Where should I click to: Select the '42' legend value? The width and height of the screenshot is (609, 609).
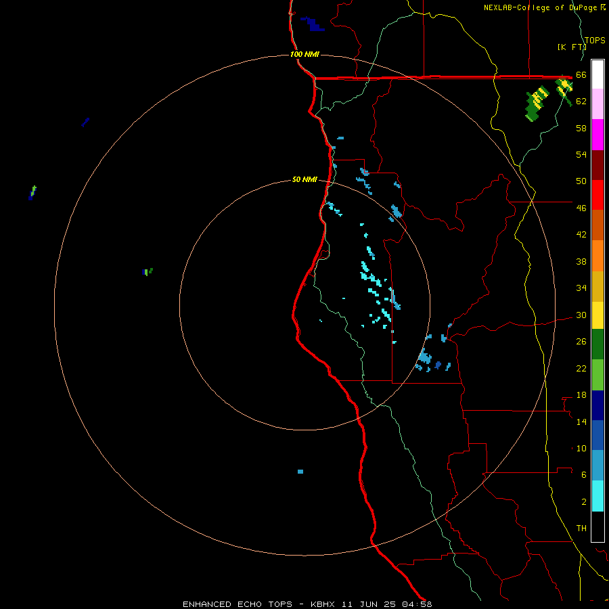click(581, 235)
